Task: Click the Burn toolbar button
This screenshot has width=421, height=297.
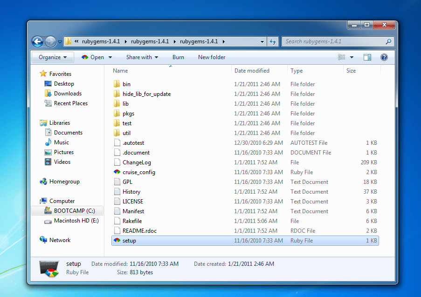Action: pos(178,57)
